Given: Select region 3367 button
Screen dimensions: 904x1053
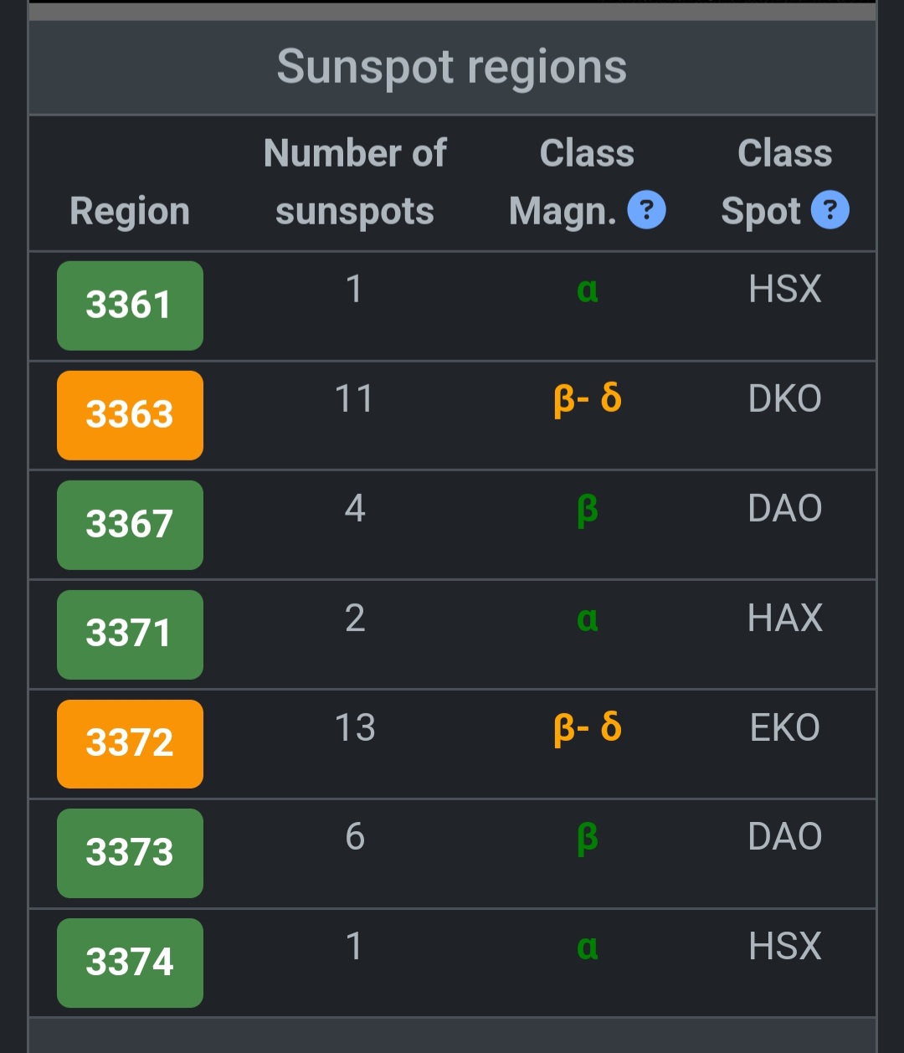Looking at the screenshot, I should pos(130,525).
